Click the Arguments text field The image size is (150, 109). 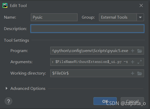97,62
